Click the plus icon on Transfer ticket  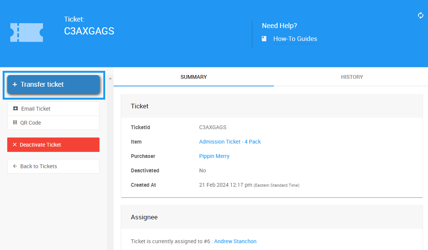[x=15, y=84]
